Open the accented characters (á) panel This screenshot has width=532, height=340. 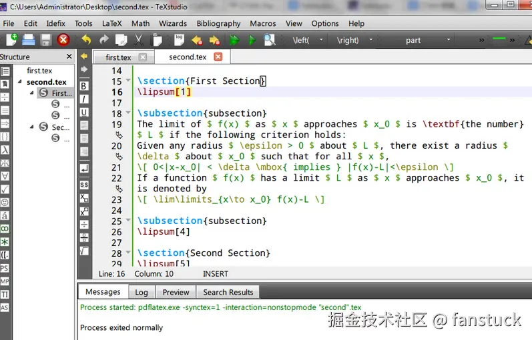point(5,215)
